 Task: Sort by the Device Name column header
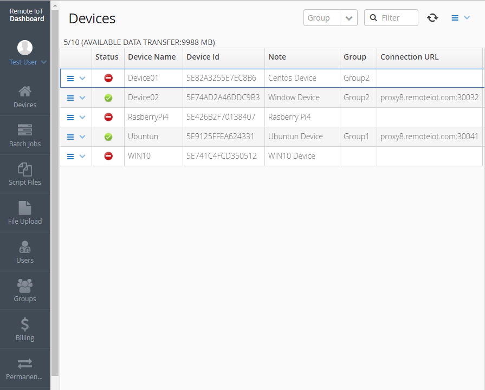click(x=153, y=57)
